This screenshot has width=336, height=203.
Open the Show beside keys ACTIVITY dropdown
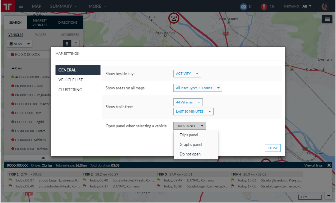(x=187, y=74)
